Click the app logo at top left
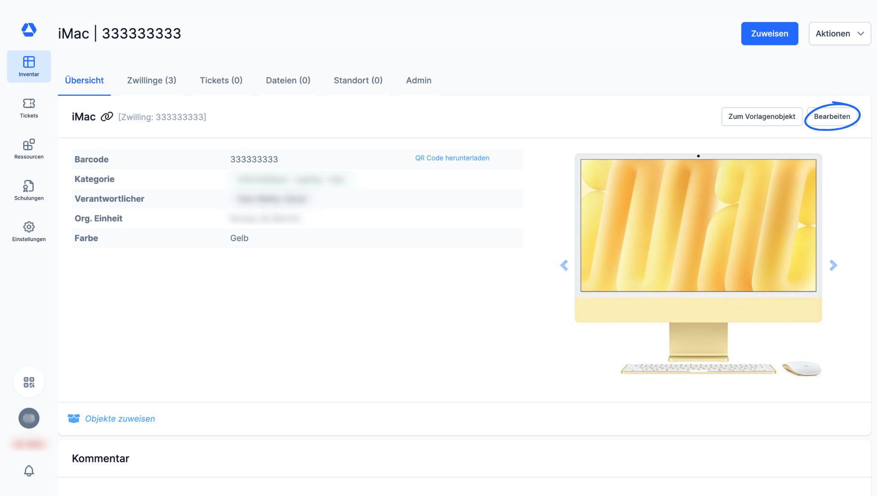877x496 pixels. (x=29, y=30)
